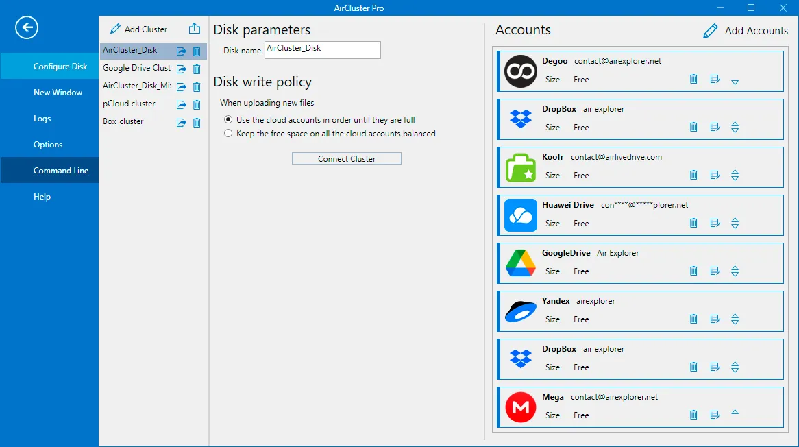Screen dimensions: 799x447
Task: Select 'Keep the free space balanced' option
Action: 228,133
